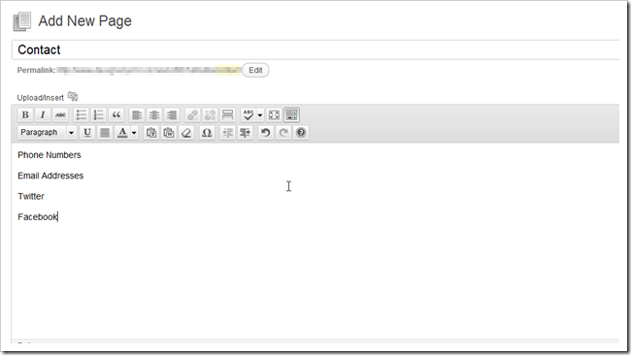This screenshot has width=631, height=355.
Task: Click the 'Facebook' line
Action: point(38,217)
